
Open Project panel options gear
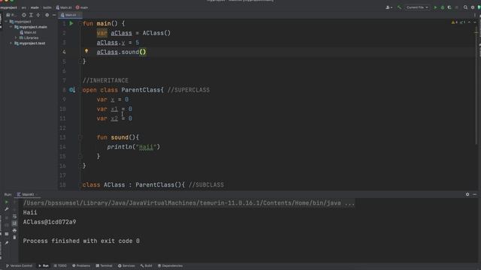[x=47, y=15]
